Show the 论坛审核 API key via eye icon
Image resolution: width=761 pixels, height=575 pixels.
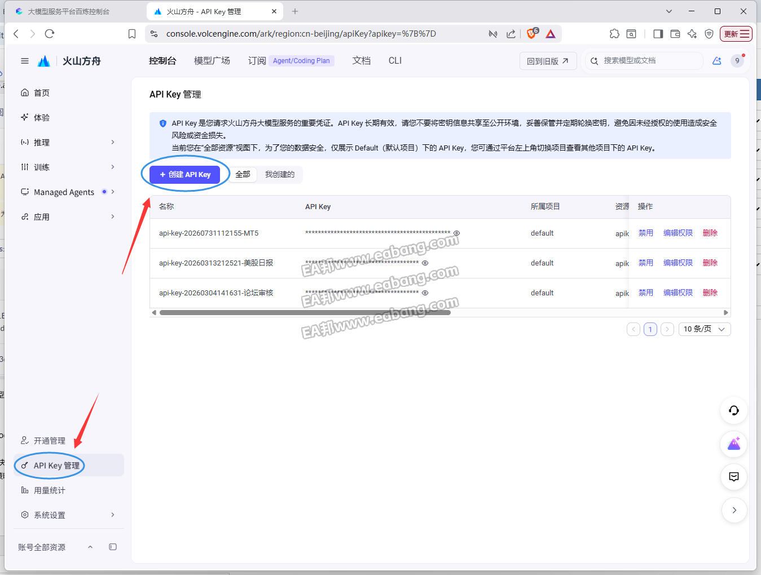point(425,293)
